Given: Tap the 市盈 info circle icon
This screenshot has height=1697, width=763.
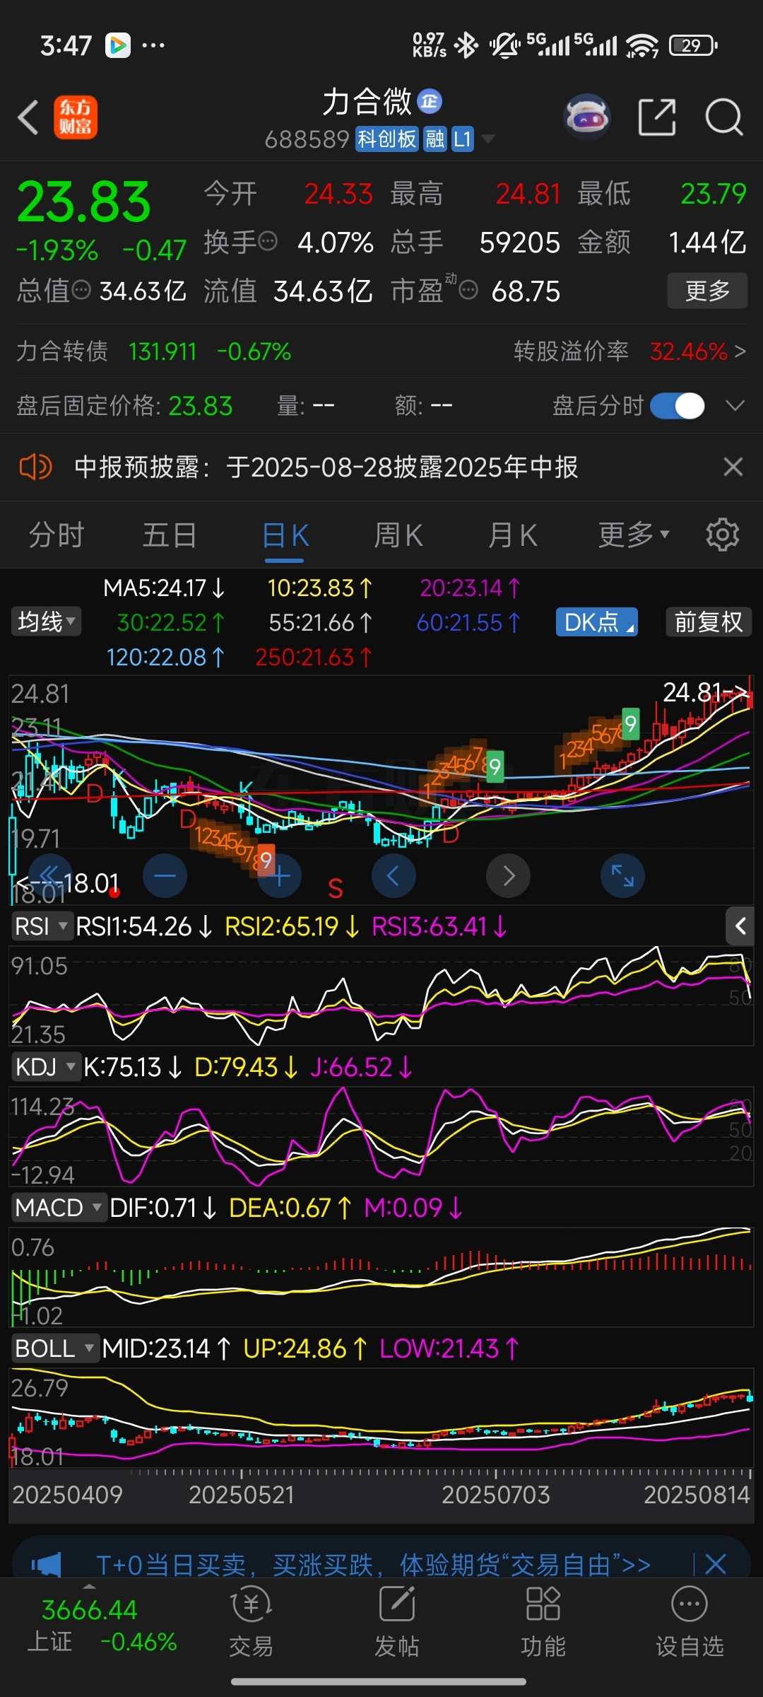Looking at the screenshot, I should (468, 289).
